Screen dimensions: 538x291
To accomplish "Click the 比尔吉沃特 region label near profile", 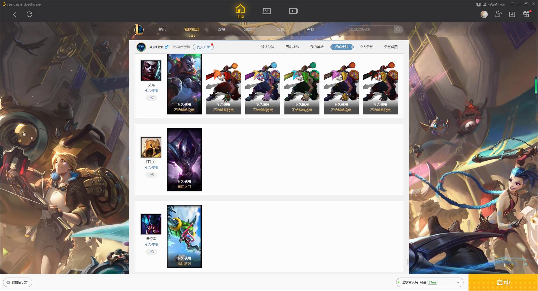I will [182, 47].
